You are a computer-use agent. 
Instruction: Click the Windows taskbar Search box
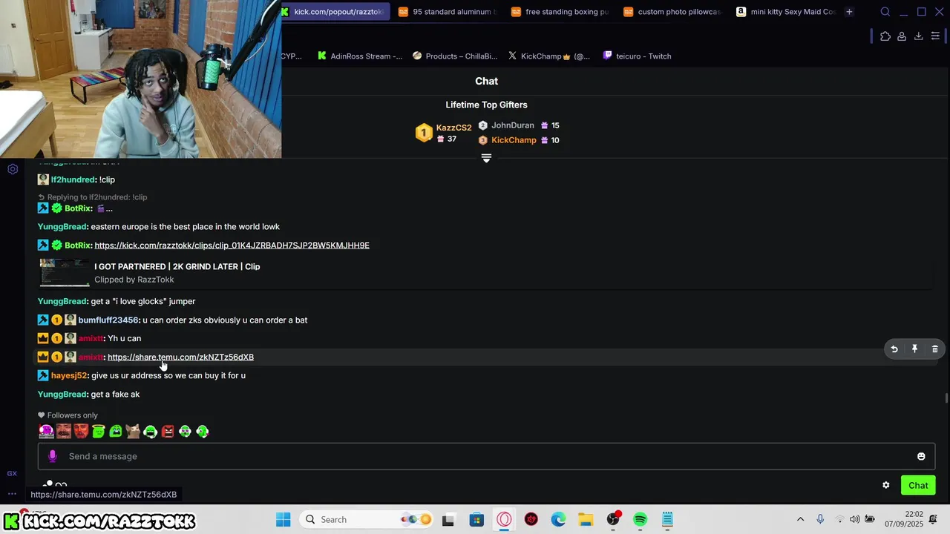pyautogui.click(x=367, y=519)
